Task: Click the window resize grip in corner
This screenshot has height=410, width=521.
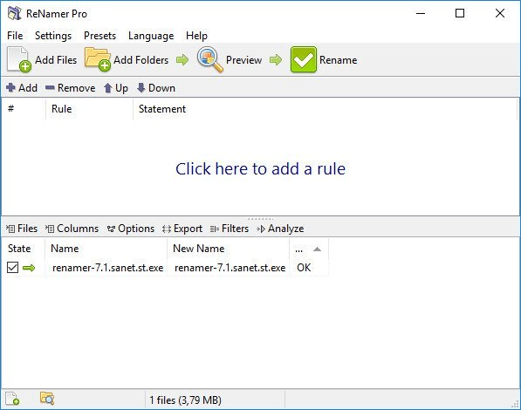Action: [x=515, y=404]
